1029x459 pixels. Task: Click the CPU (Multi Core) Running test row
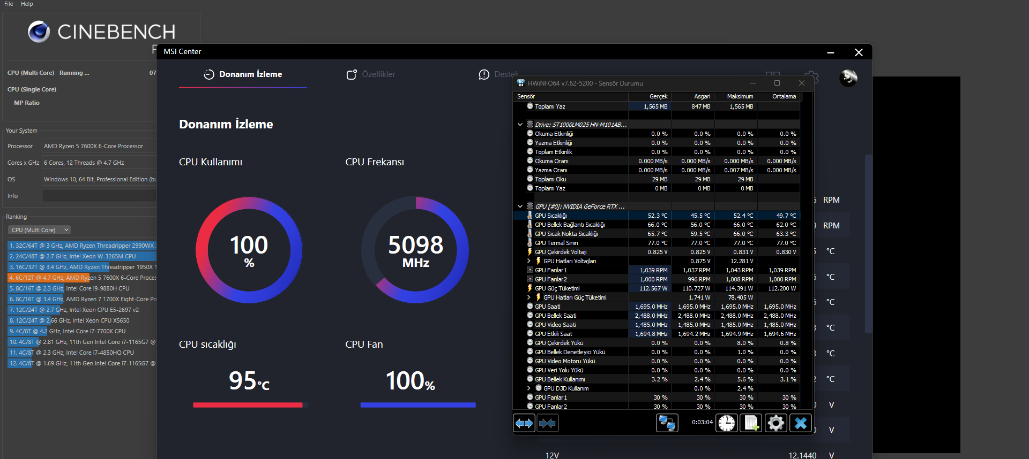80,73
